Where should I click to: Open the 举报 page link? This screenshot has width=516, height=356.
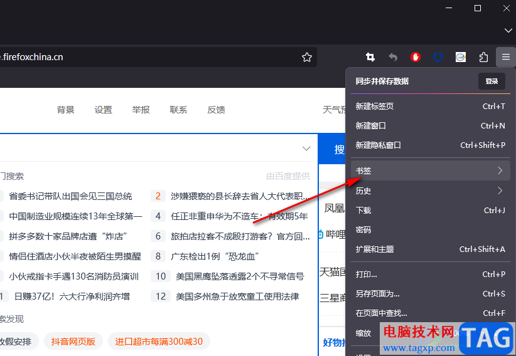[x=141, y=110]
